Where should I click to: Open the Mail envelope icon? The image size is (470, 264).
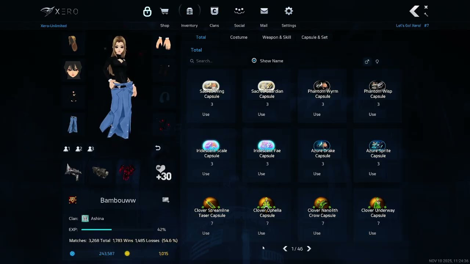click(x=264, y=11)
